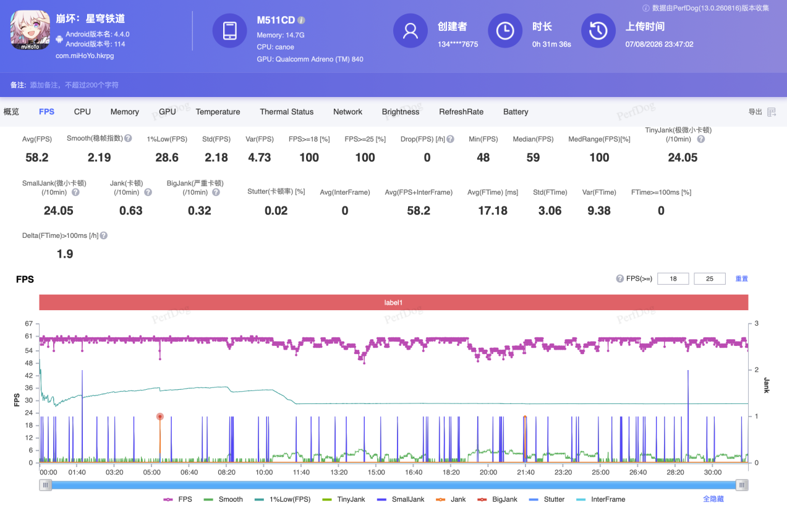
Task: Click the Median(FPS) value 59
Action: [x=533, y=158]
